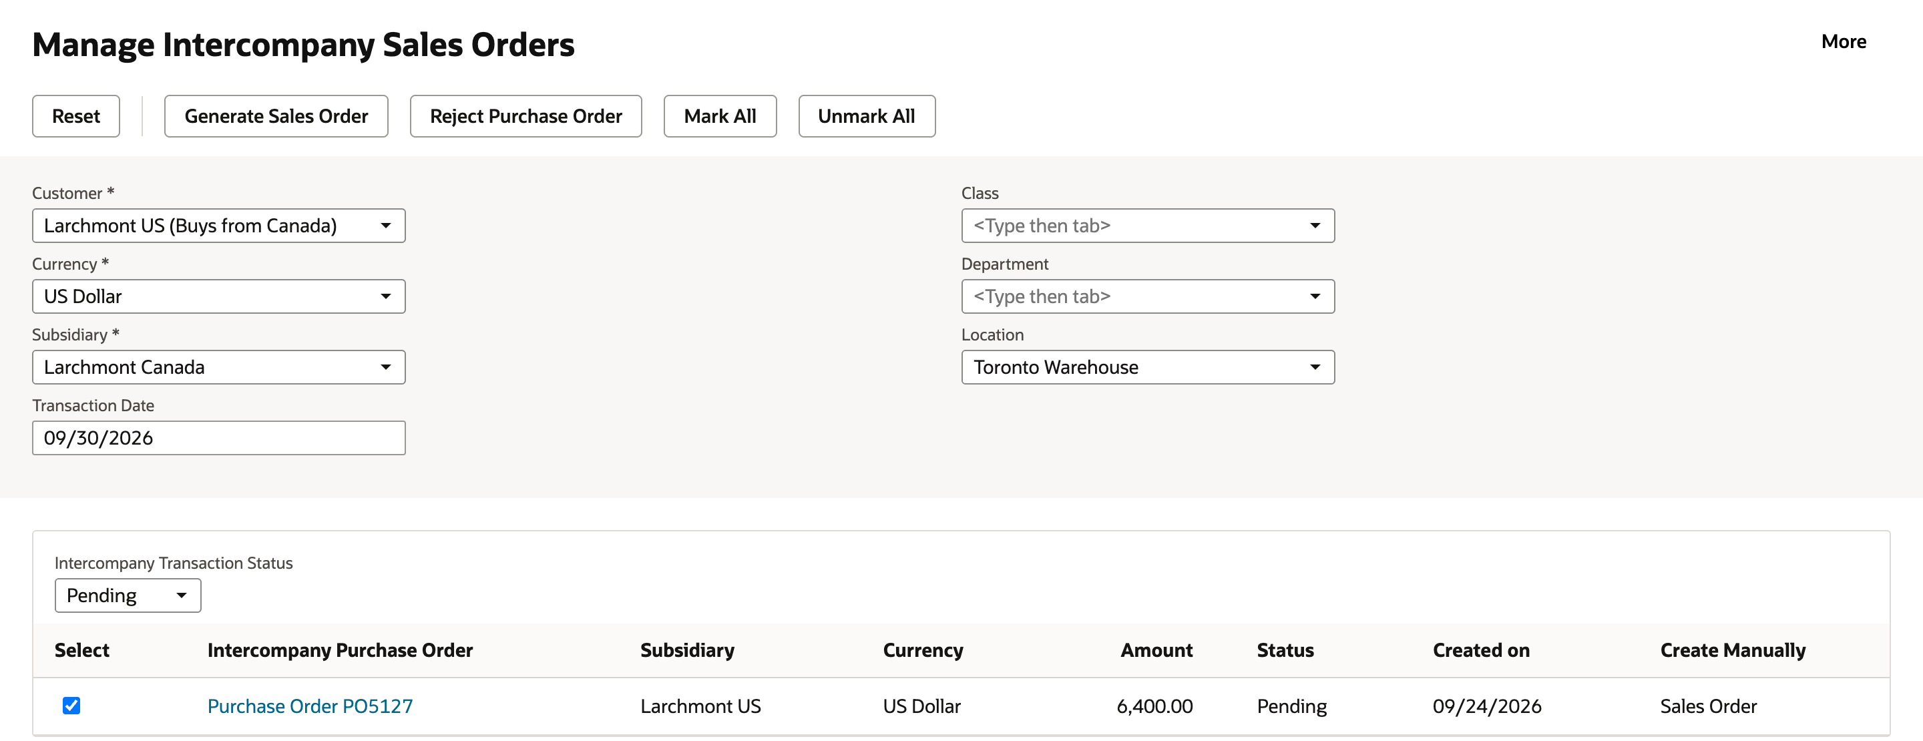Open the Location dropdown showing Toronto Warehouse
This screenshot has height=741, width=1923.
pyautogui.click(x=1147, y=367)
